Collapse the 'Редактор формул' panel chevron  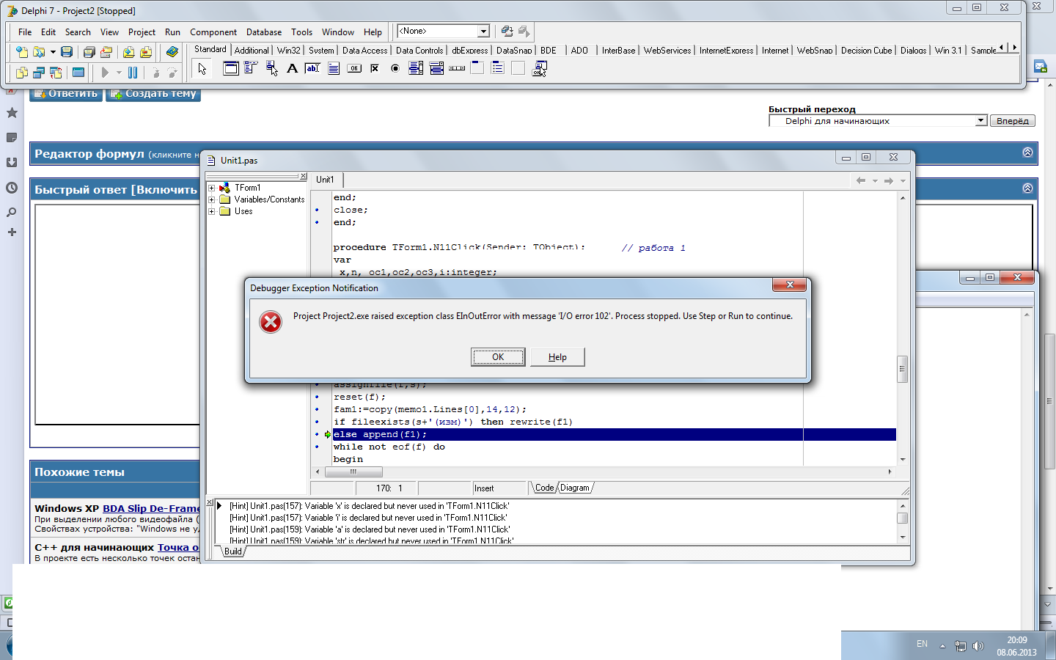pos(1027,153)
